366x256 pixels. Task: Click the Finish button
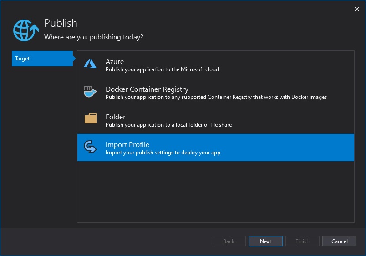tap(303, 241)
